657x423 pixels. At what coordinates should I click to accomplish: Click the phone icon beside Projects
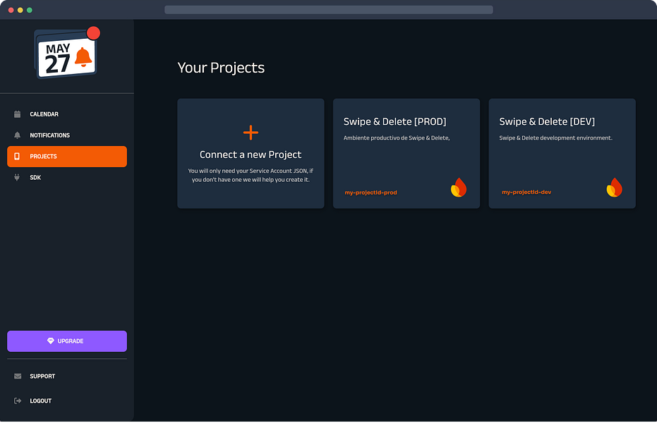pos(16,157)
